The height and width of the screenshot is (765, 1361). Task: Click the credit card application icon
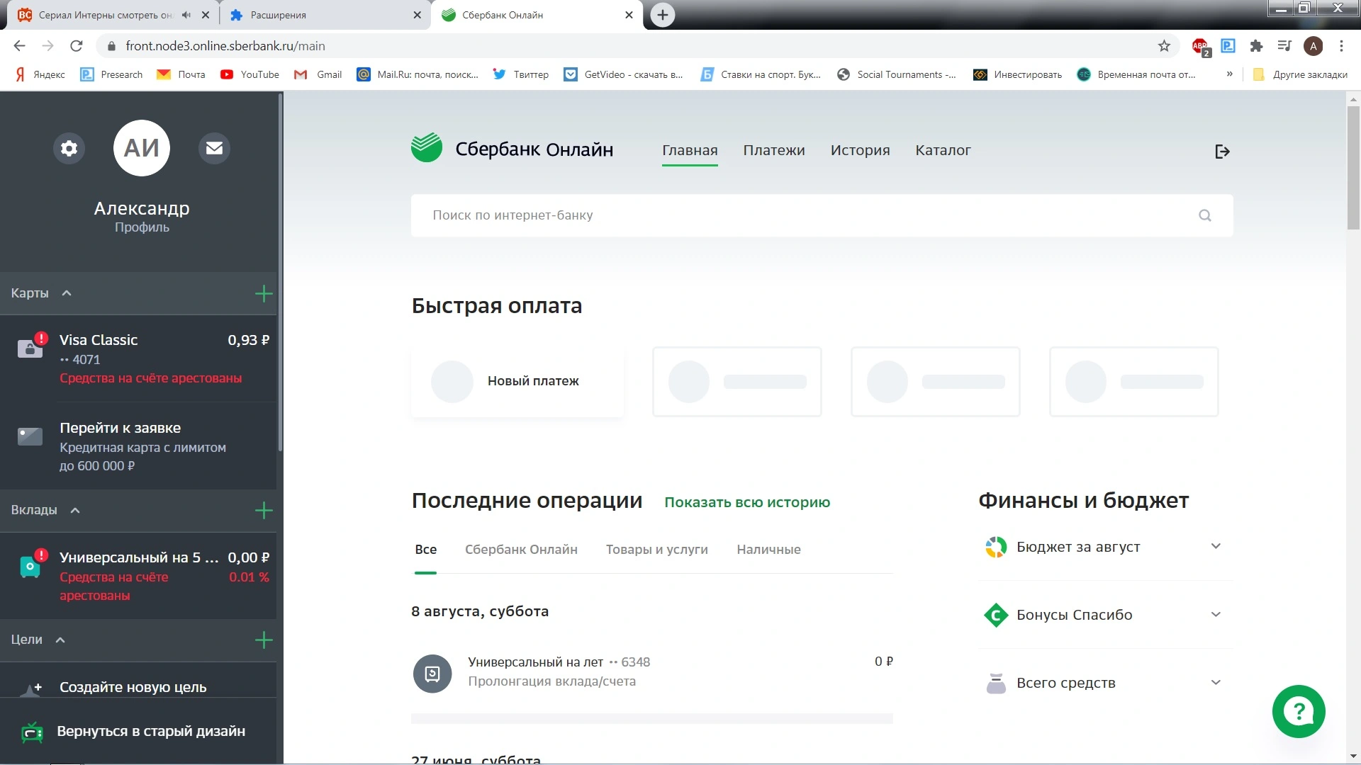(x=30, y=436)
